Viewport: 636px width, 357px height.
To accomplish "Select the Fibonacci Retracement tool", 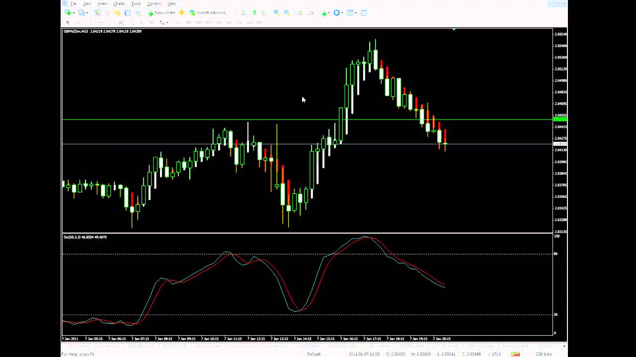I will tap(132, 22).
